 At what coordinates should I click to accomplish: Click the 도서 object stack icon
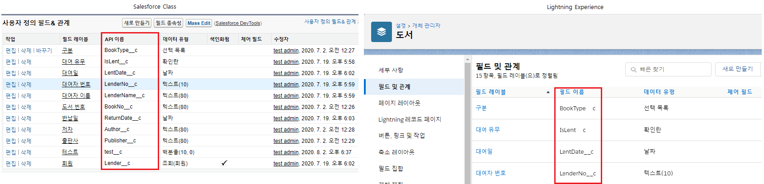pyautogui.click(x=382, y=32)
